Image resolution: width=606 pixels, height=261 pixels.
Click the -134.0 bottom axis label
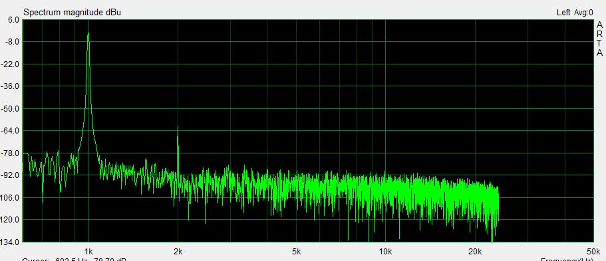11,242
